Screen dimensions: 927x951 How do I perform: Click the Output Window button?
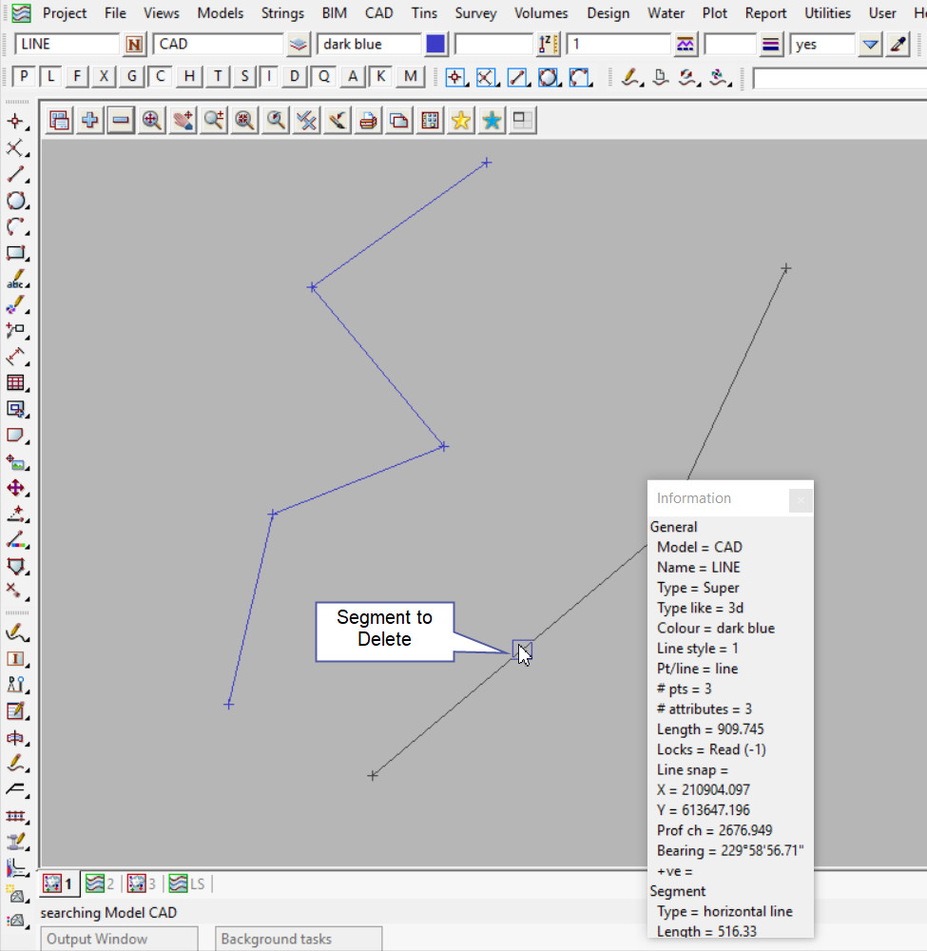[x=97, y=939]
